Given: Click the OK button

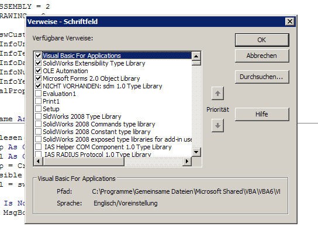Looking at the screenshot, I should (262, 40).
